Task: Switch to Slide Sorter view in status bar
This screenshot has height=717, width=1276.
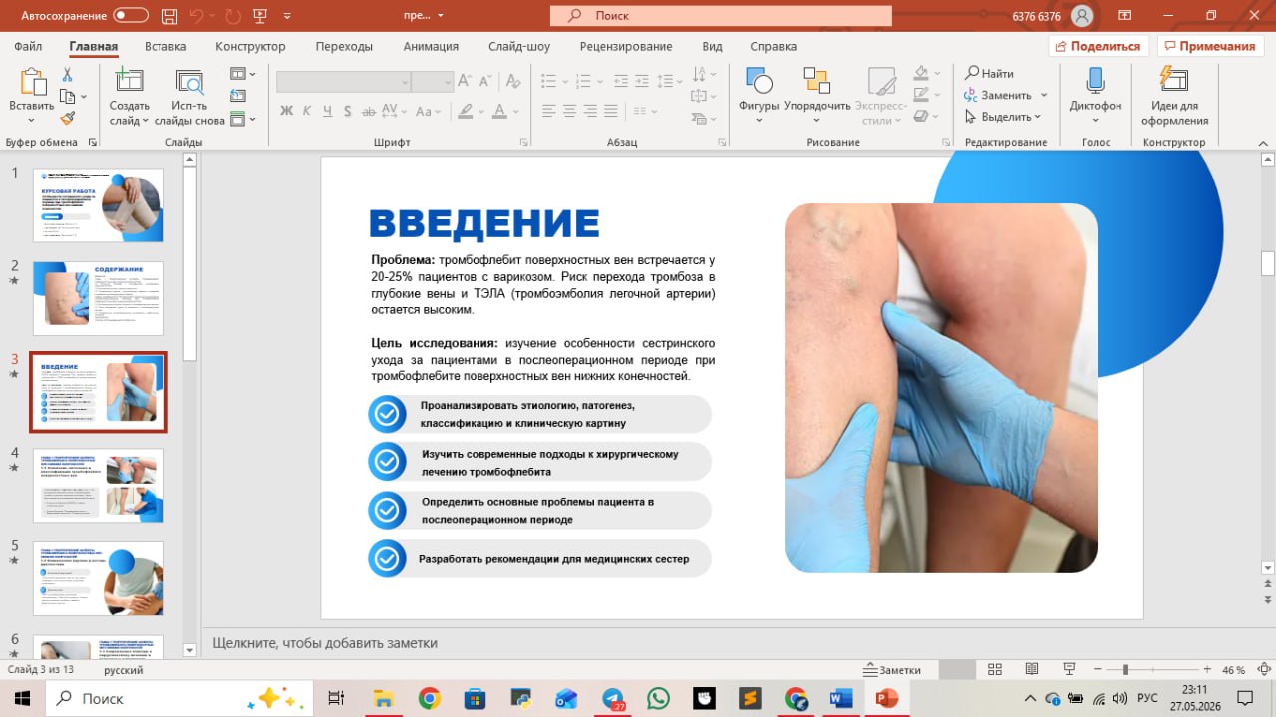Action: [994, 670]
